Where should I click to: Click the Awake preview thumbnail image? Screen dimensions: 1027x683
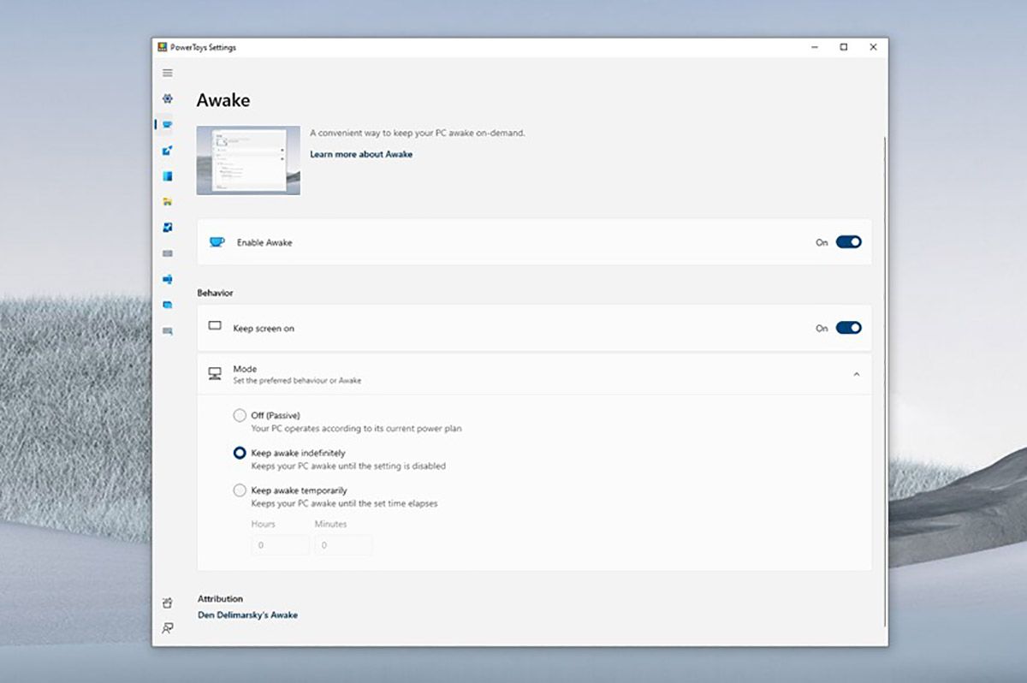pos(248,160)
